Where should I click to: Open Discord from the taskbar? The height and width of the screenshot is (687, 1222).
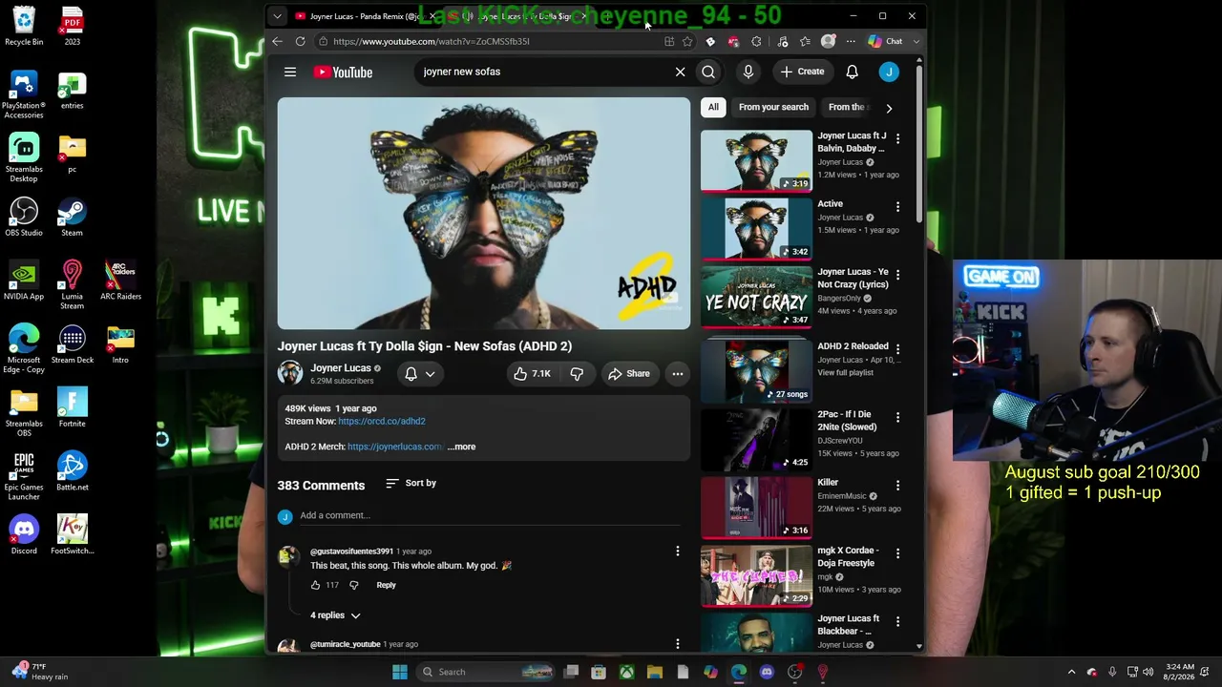767,672
